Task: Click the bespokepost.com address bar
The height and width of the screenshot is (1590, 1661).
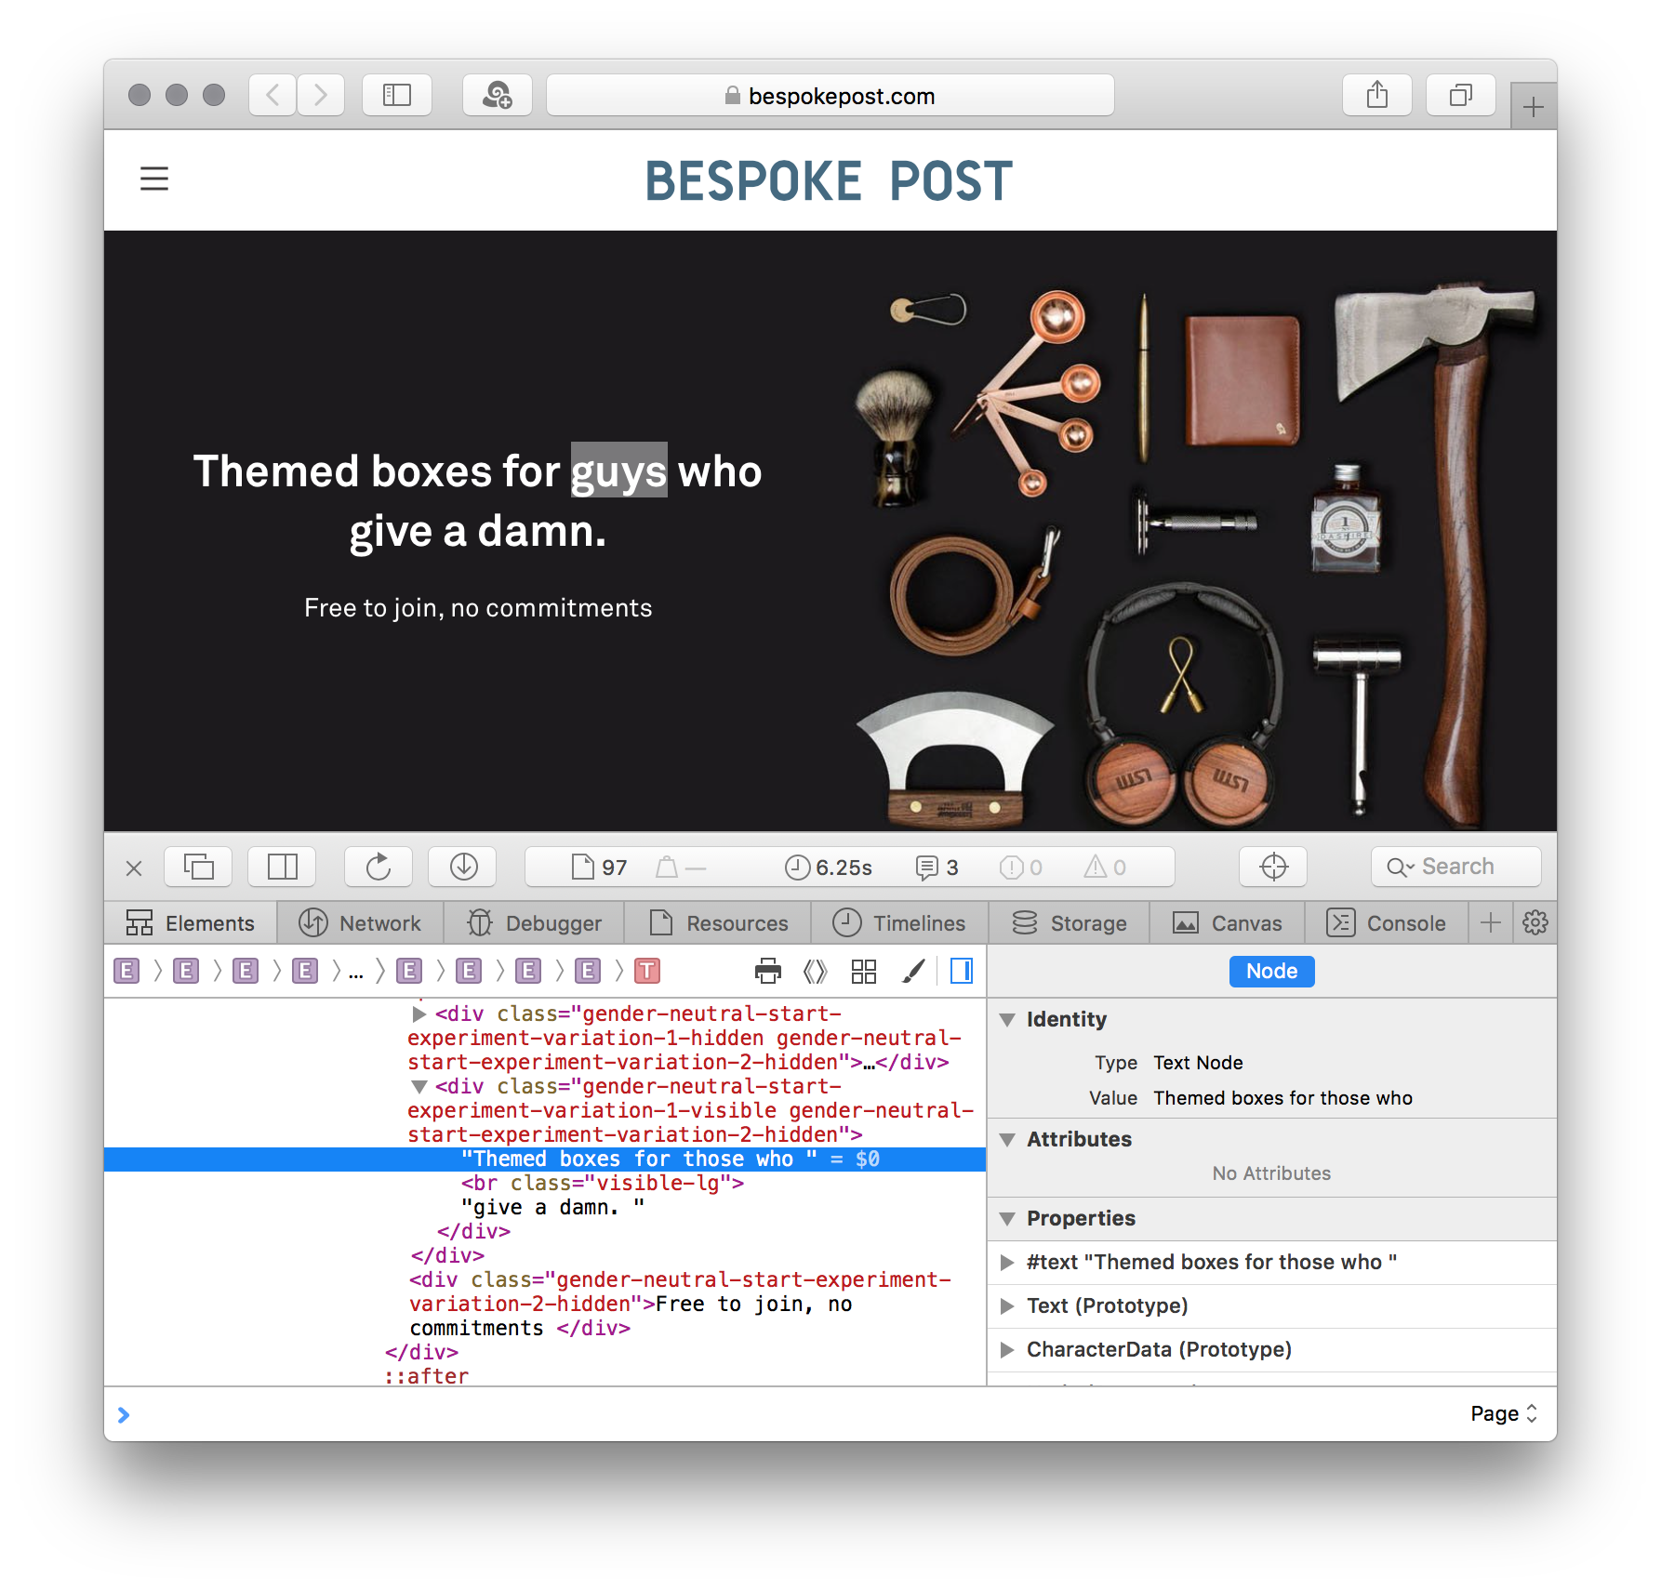Action: point(830,95)
